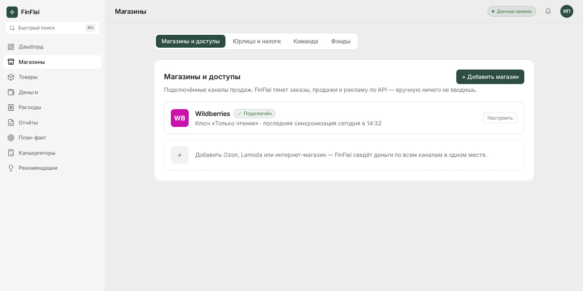
Task: Click the Магазины page title in header
Action: coord(131,11)
